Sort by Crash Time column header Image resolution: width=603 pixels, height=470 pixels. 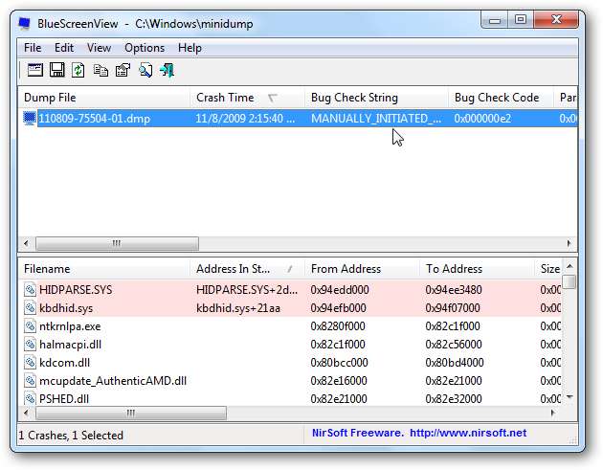click(x=225, y=98)
